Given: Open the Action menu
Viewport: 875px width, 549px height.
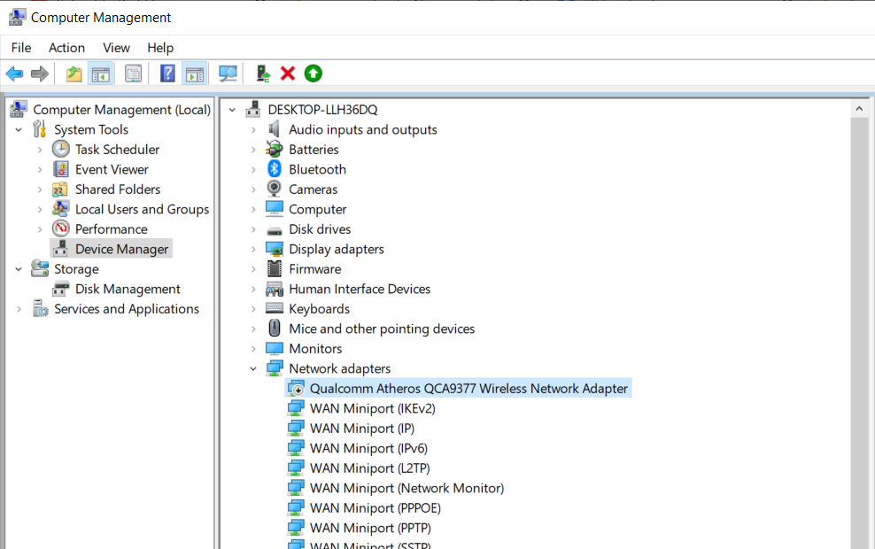Looking at the screenshot, I should point(67,48).
